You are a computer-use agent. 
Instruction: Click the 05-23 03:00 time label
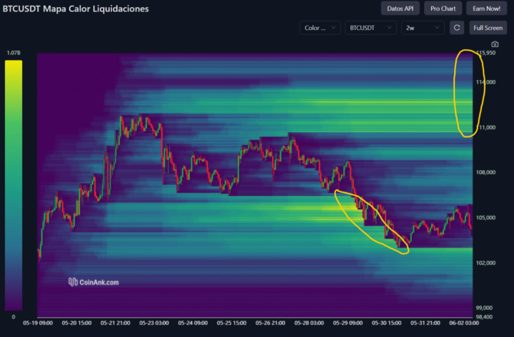(154, 323)
